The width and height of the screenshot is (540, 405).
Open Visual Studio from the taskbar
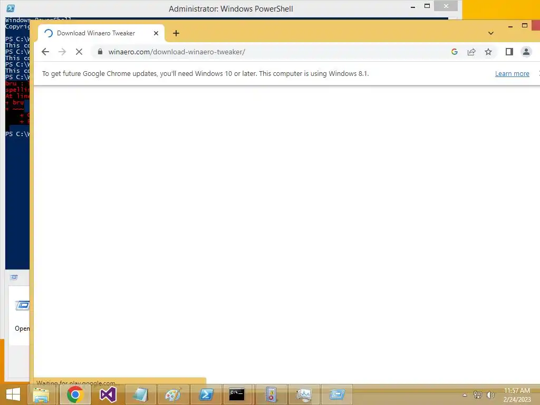click(x=108, y=394)
